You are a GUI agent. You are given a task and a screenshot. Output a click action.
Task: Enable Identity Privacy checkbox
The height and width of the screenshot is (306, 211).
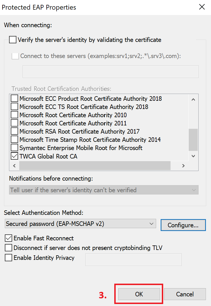[9, 258]
